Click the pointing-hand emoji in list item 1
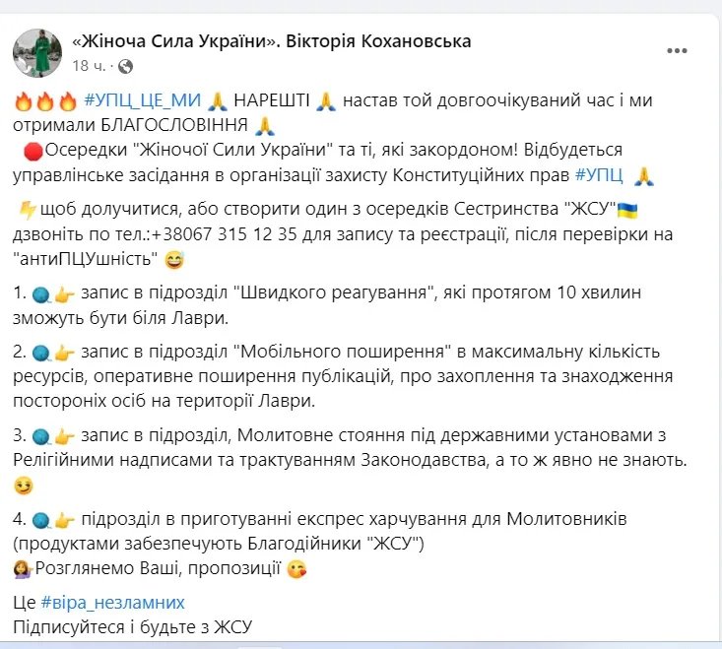This screenshot has height=649, width=722. [x=65, y=295]
